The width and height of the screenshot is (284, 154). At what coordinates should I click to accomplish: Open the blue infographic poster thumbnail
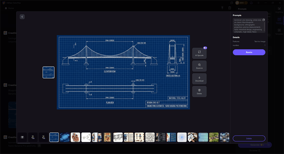[x=171, y=137]
